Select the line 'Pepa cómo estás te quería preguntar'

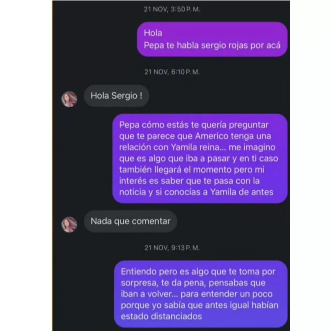(194, 125)
